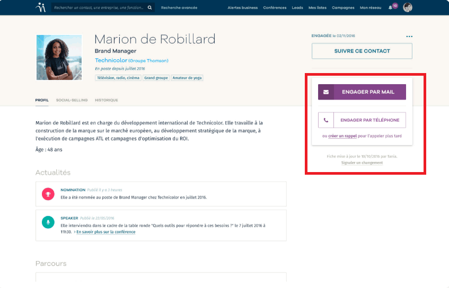
Task: Run search with magnifier icon
Action: tap(149, 8)
